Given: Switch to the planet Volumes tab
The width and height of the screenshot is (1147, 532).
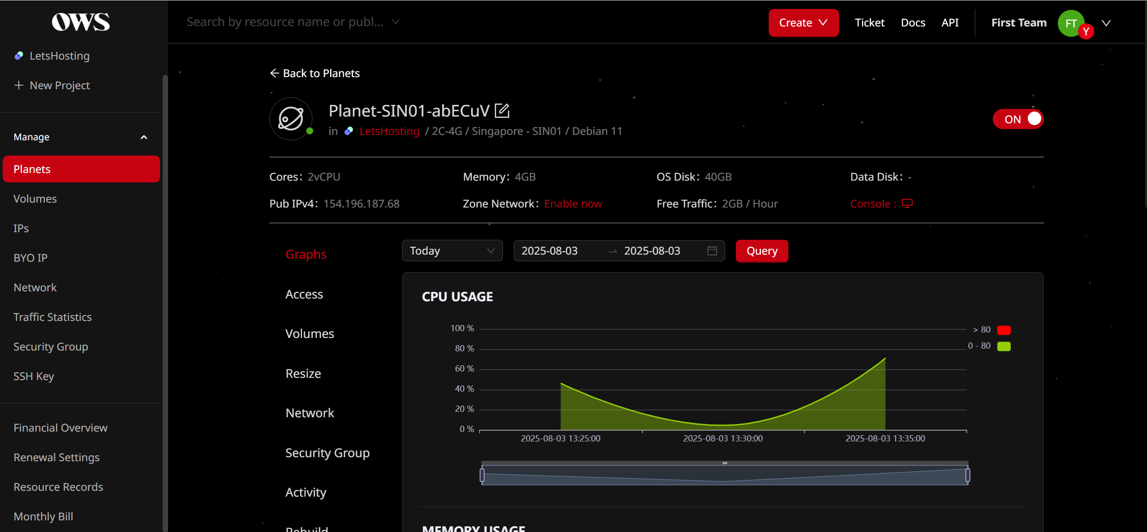Looking at the screenshot, I should (310, 333).
